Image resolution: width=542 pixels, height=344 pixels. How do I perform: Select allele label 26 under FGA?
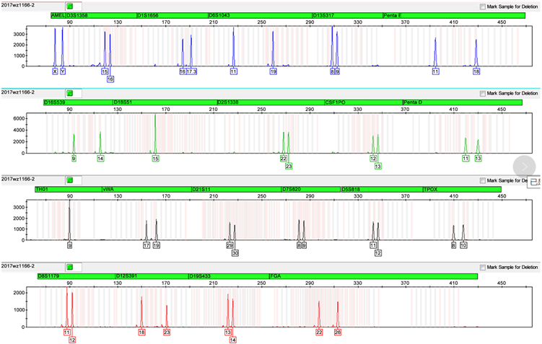(x=338, y=332)
